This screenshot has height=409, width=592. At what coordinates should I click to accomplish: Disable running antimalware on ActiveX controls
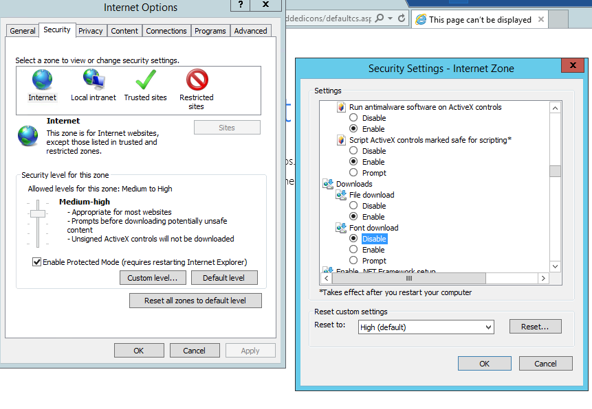(353, 117)
